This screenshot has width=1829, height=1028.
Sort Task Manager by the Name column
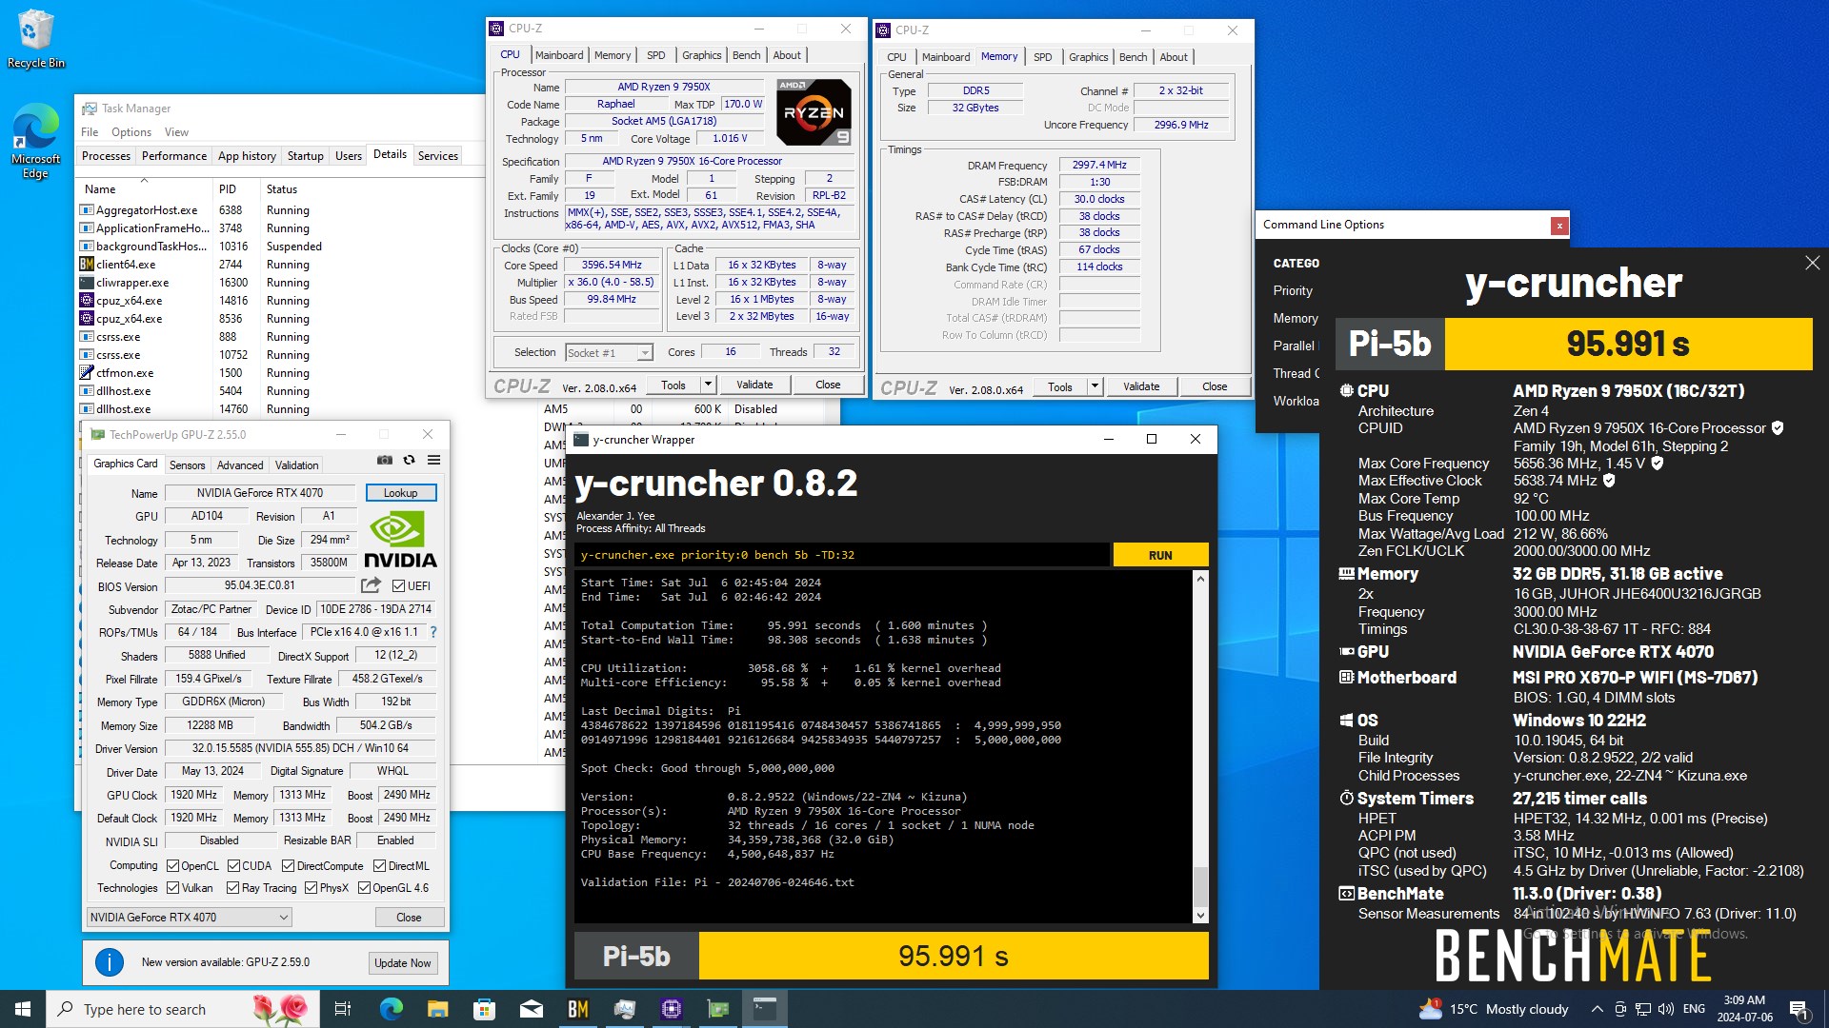point(144,189)
